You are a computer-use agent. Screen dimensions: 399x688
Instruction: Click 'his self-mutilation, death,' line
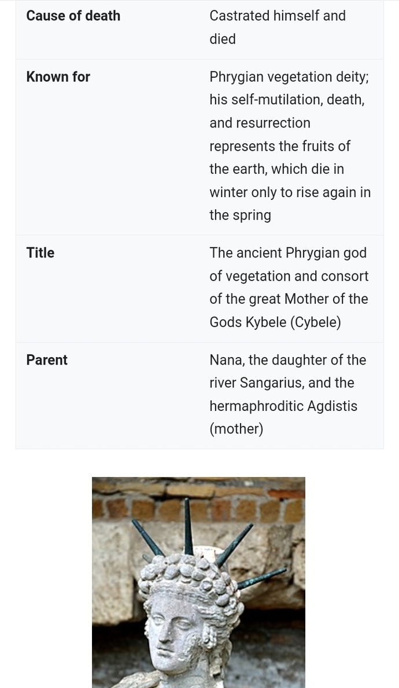coord(287,100)
